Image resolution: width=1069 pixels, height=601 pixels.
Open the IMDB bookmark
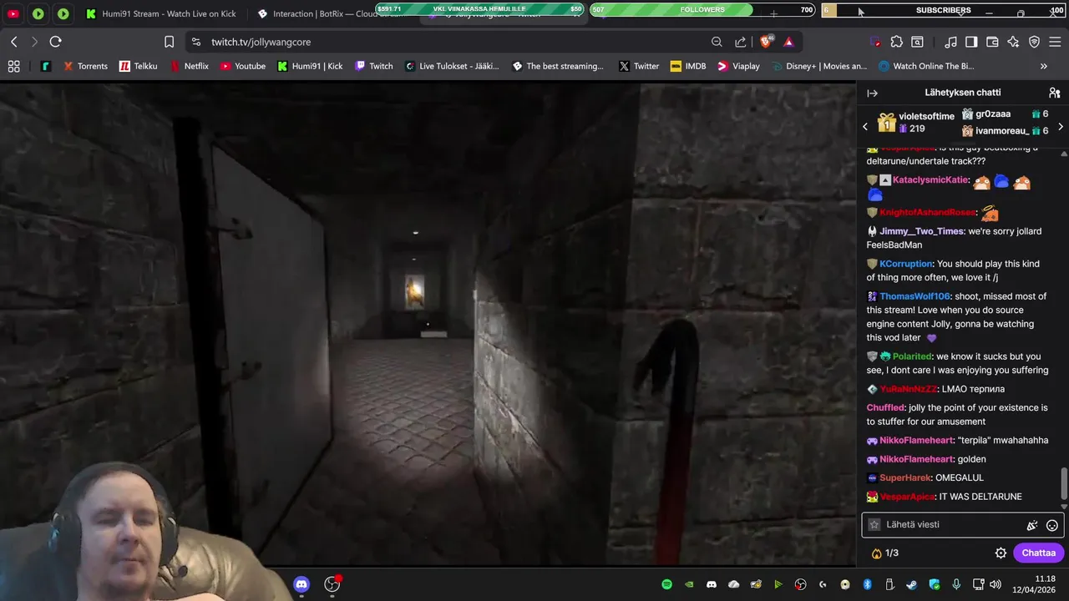[x=688, y=66]
